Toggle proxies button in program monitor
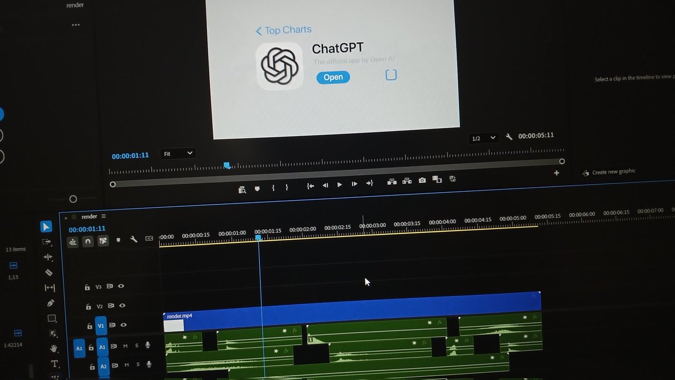Screen dimensions: 675x380 (x=452, y=179)
